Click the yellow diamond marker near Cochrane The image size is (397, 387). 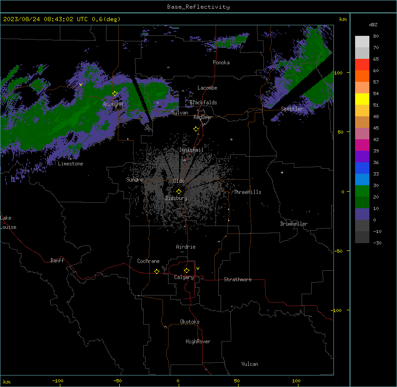point(157,271)
